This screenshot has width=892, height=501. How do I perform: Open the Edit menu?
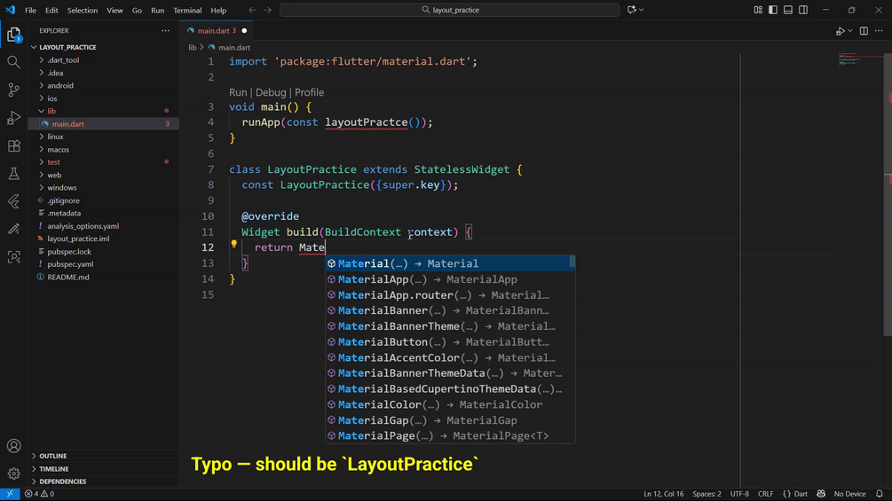(51, 11)
